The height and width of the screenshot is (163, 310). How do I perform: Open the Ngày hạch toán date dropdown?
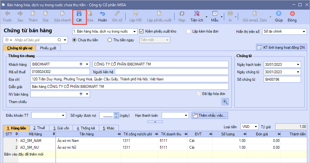pos(298,65)
